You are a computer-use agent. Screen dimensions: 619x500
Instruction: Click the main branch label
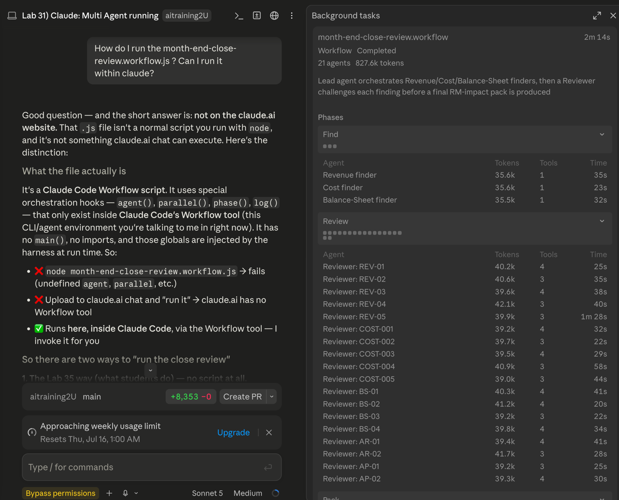point(92,396)
